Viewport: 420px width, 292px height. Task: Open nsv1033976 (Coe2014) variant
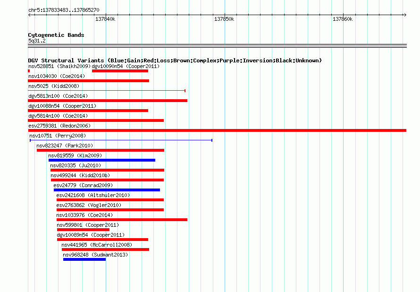click(x=84, y=215)
